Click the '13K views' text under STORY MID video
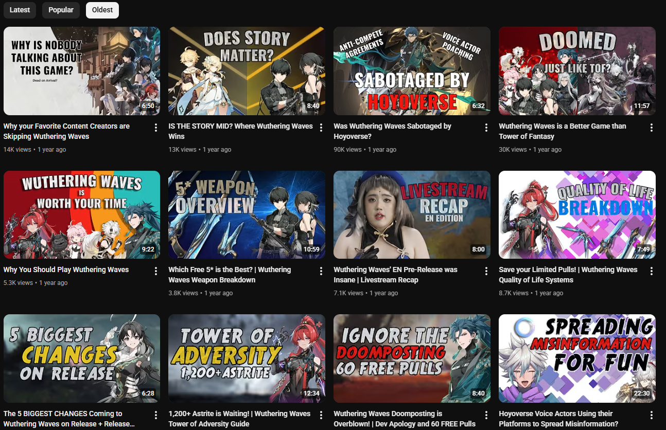666x430 pixels. tap(182, 150)
